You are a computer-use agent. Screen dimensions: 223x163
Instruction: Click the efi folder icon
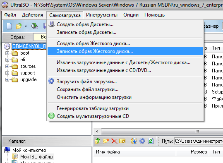click(x=15, y=60)
